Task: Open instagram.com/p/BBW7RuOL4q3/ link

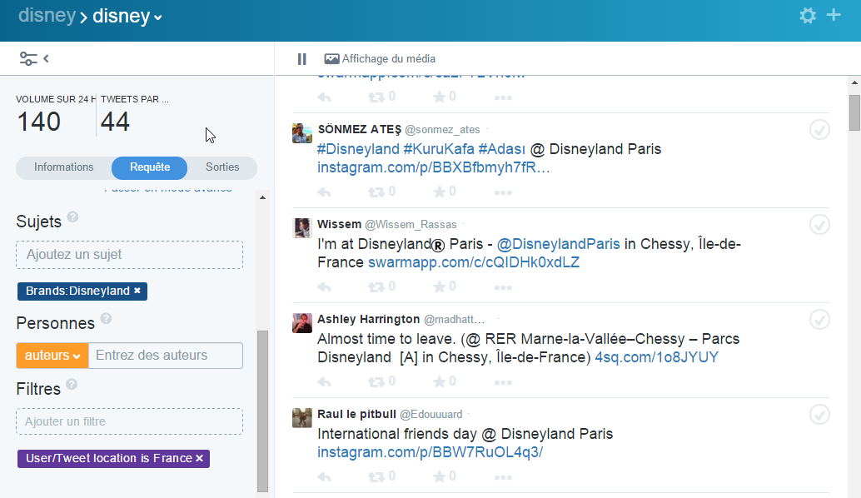Action: pos(430,452)
